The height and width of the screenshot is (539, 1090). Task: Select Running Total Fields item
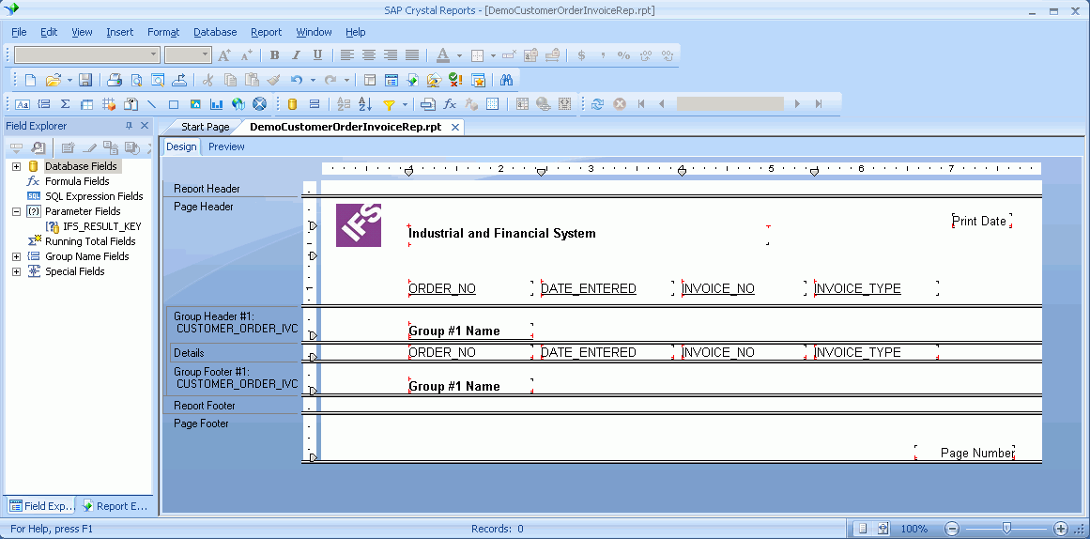[x=90, y=241]
